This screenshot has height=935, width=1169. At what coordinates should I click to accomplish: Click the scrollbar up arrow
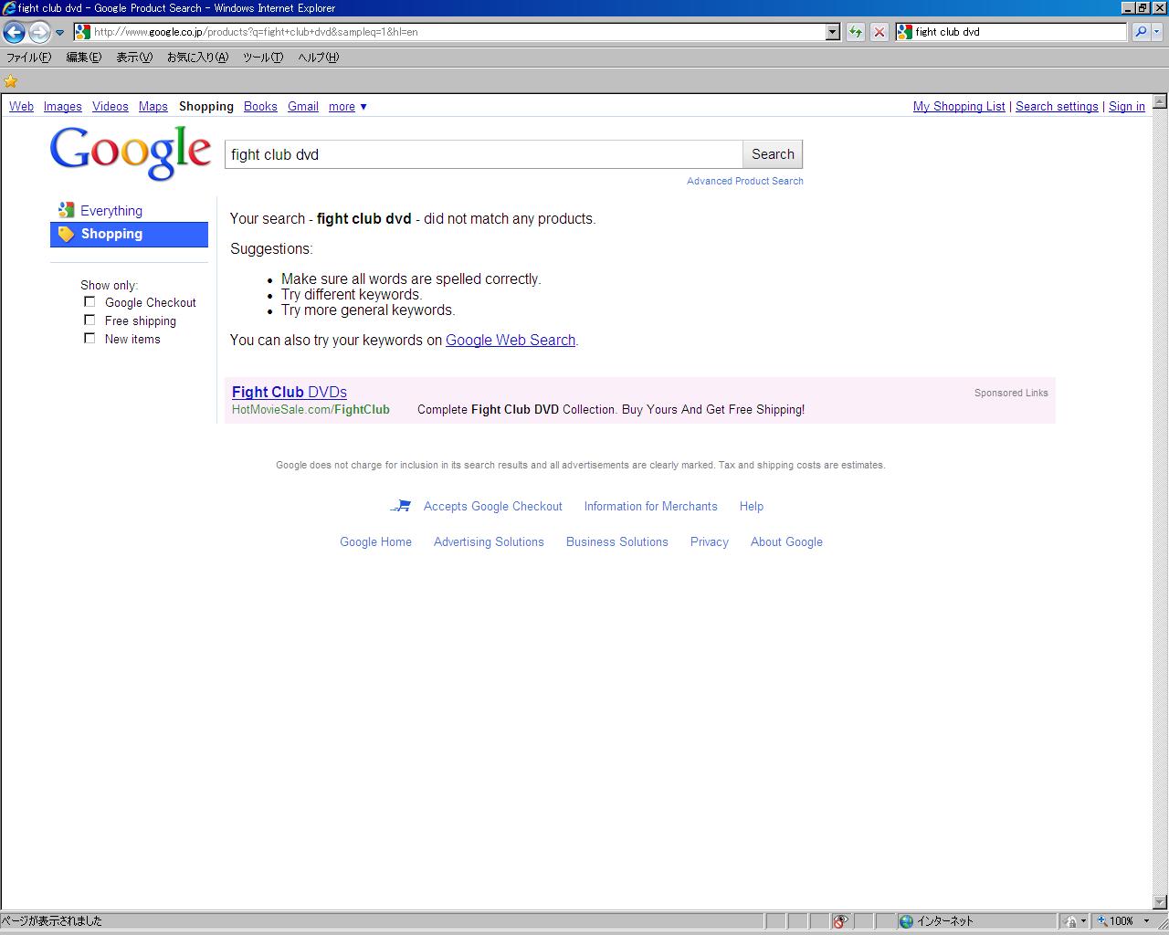(1160, 101)
